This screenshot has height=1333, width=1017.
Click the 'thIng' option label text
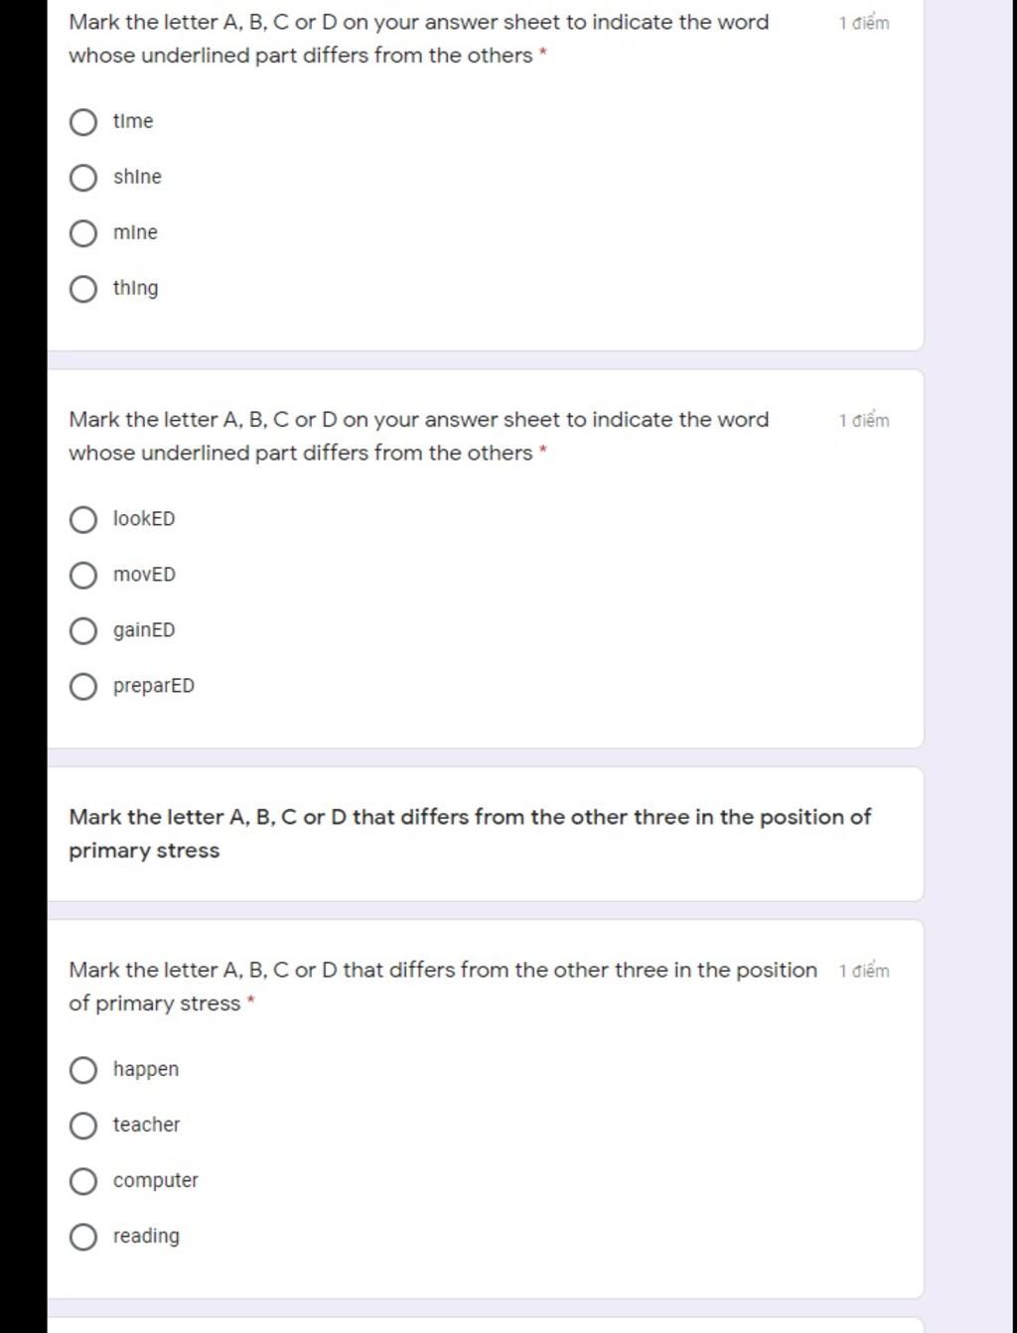pos(135,289)
